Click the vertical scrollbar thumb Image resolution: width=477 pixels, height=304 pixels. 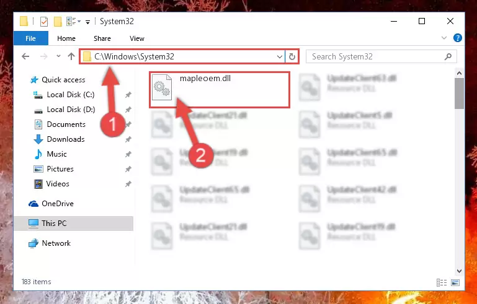[x=460, y=93]
